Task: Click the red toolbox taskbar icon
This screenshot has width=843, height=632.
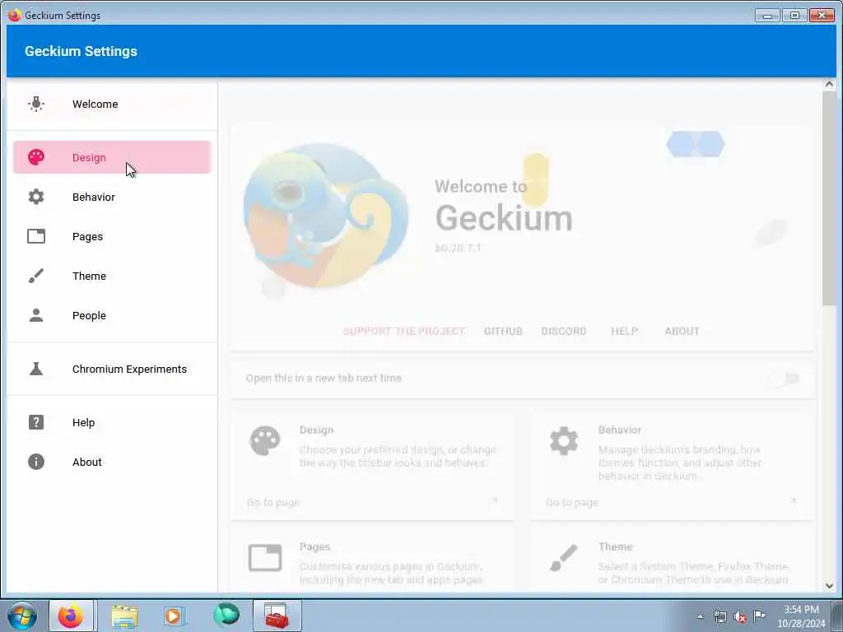Action: [277, 616]
